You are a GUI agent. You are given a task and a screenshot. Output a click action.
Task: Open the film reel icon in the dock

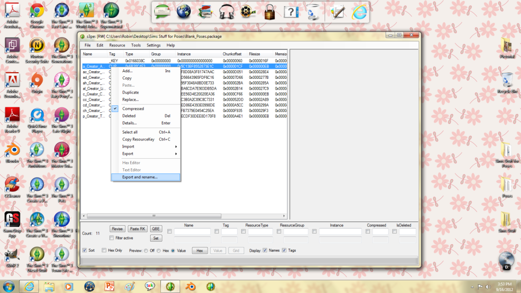pos(248,12)
